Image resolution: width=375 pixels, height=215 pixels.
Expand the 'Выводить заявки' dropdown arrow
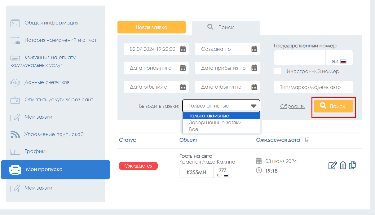254,106
